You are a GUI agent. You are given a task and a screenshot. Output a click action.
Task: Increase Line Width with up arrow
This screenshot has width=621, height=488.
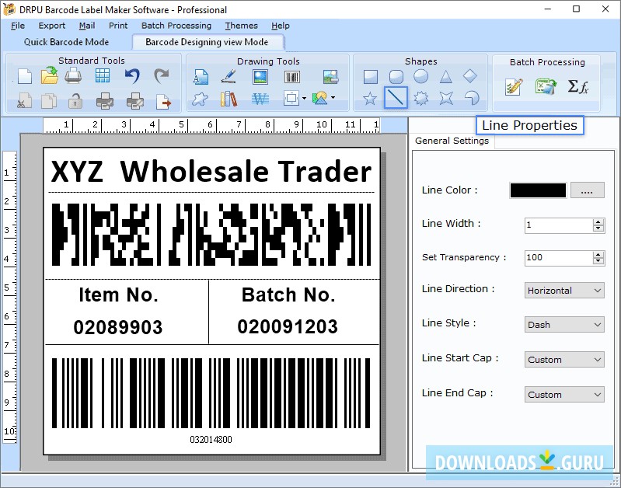tap(598, 221)
